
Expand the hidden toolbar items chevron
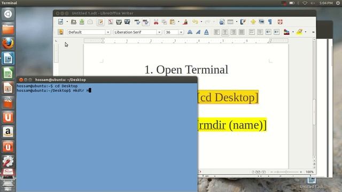tap(313, 32)
